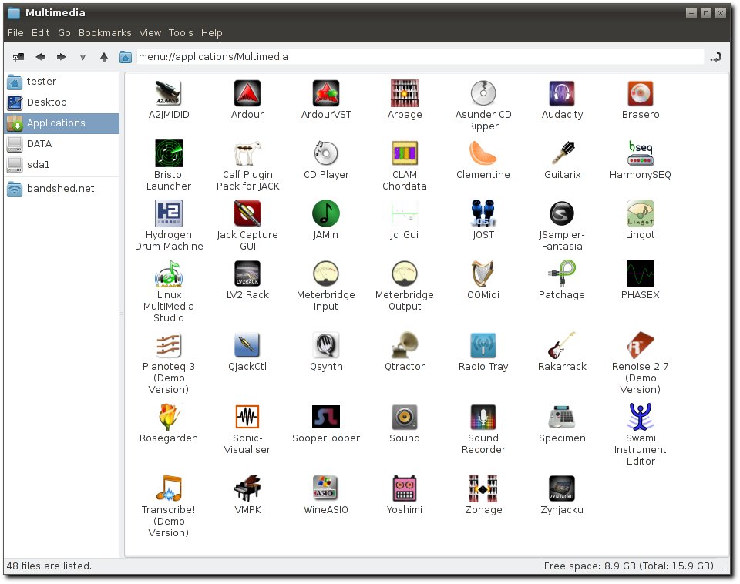
Task: Open the Rosegarden rose icon
Action: click(169, 417)
